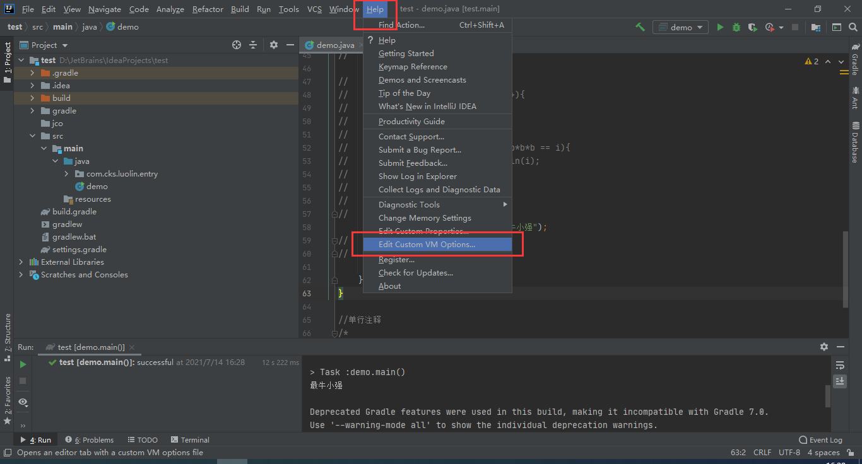Select Edit Custom VM Options menu item

point(427,245)
